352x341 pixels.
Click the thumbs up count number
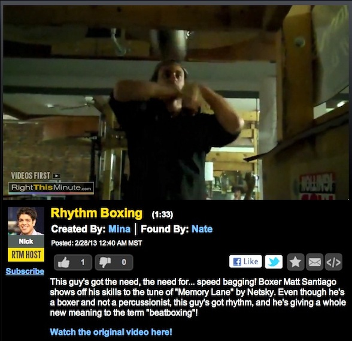83,262
